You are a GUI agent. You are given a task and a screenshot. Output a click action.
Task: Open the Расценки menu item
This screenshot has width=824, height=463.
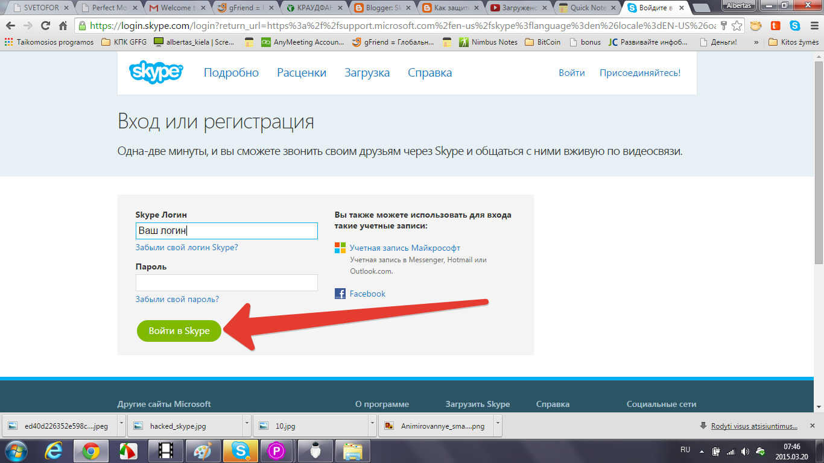(x=302, y=73)
